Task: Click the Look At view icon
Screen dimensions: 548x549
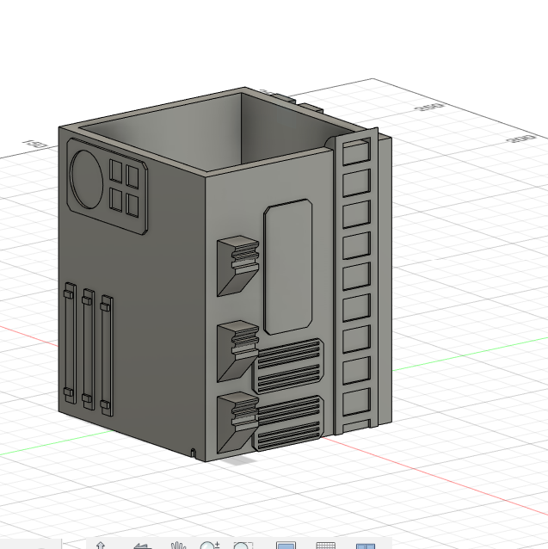Action: [x=143, y=546]
